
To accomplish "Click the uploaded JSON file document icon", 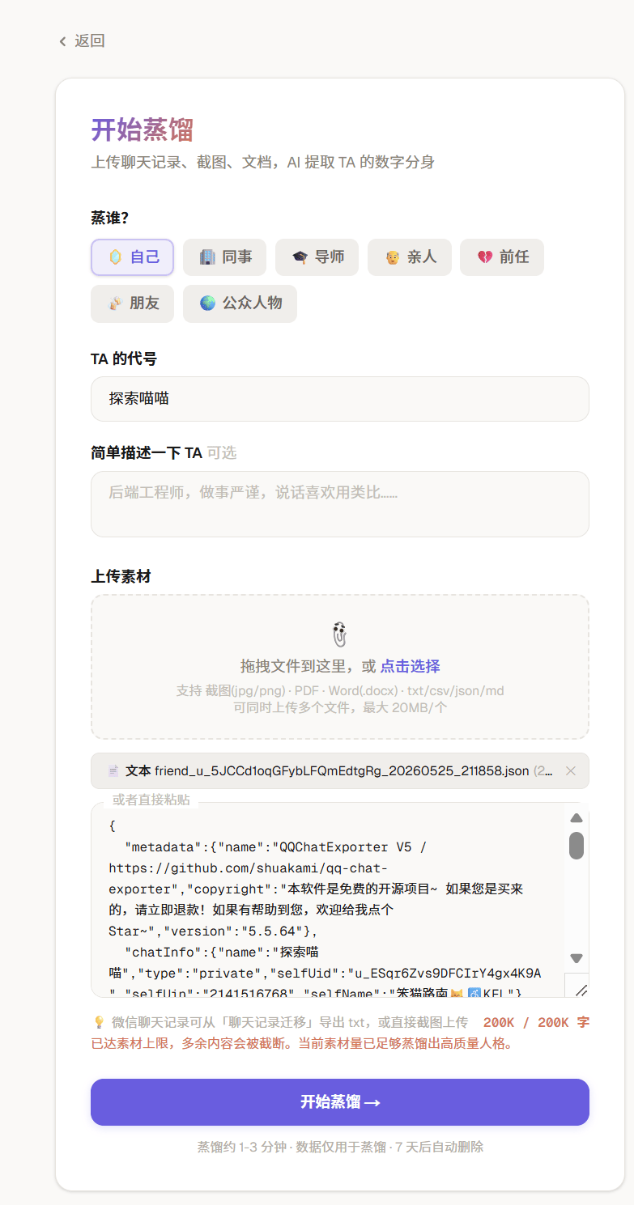I will pos(114,771).
